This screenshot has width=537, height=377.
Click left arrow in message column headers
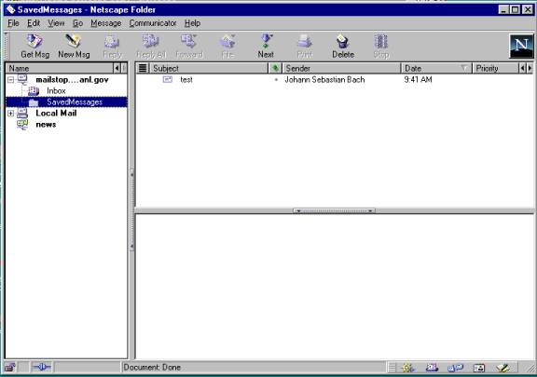(x=523, y=68)
